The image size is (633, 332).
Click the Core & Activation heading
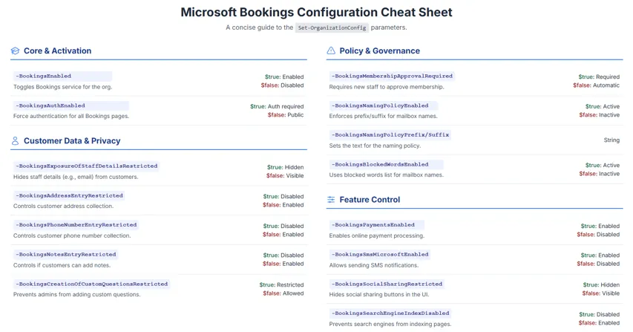coord(57,51)
